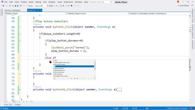Click the INS status bar indicator
The height and width of the screenshot is (110, 195).
[x=147, y=108]
